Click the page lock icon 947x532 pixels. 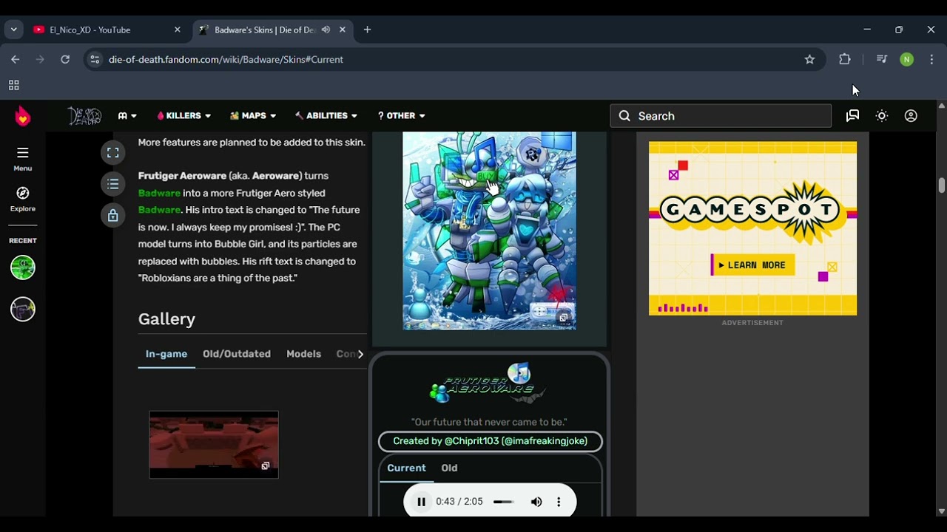[113, 216]
